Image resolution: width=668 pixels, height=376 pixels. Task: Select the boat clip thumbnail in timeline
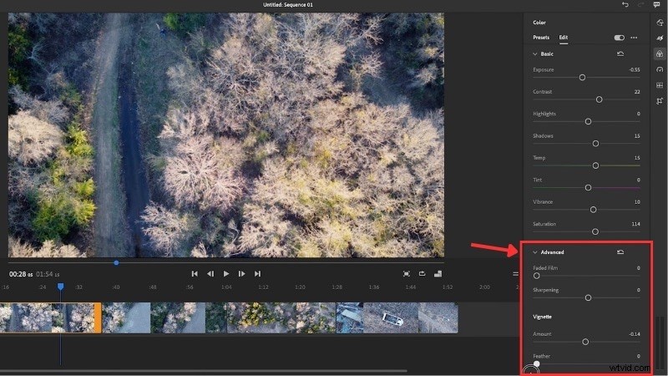tap(391, 318)
